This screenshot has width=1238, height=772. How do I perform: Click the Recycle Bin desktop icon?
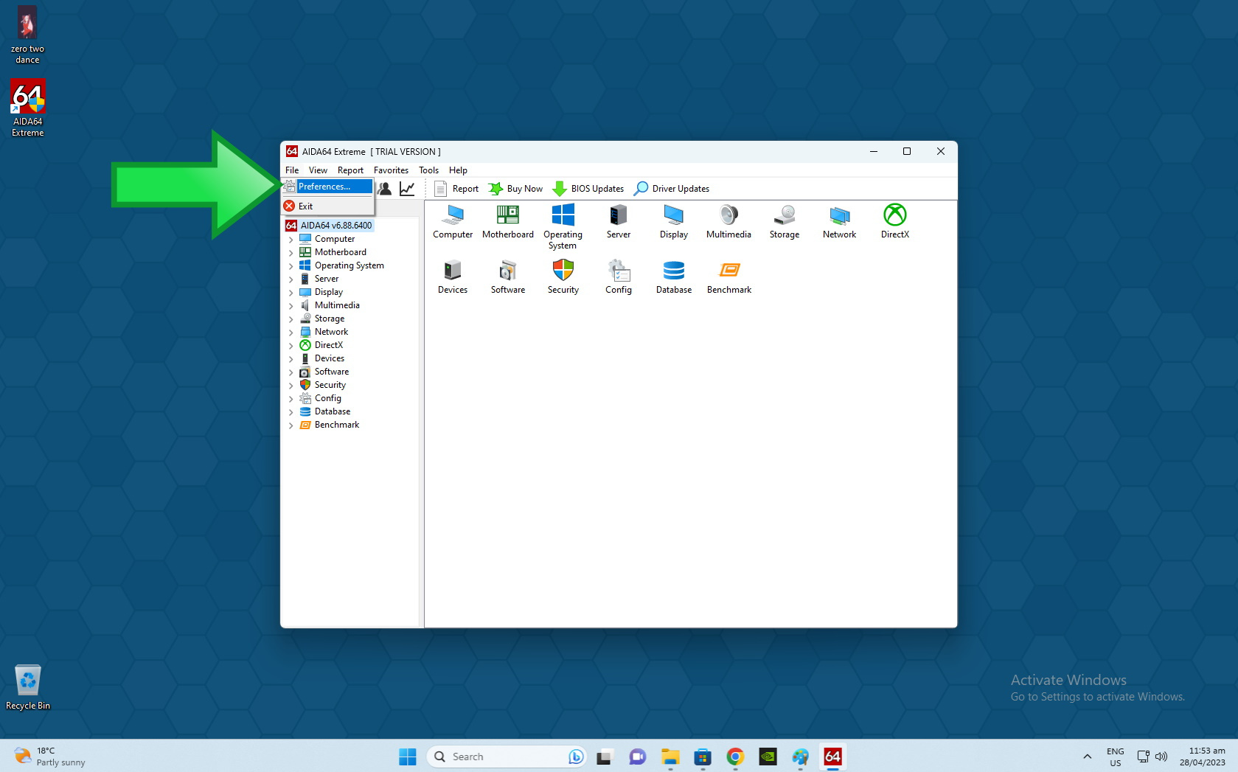click(x=28, y=687)
